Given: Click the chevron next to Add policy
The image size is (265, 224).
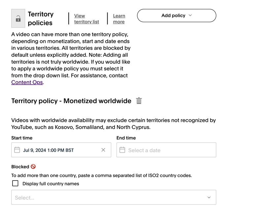Looking at the screenshot, I should click(x=190, y=15).
